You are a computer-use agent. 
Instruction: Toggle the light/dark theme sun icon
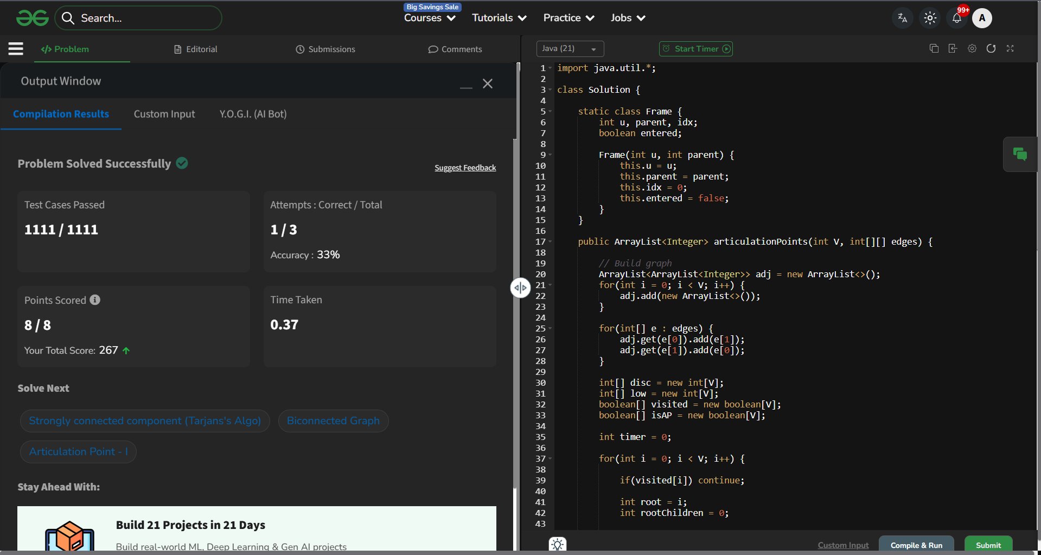click(x=930, y=18)
